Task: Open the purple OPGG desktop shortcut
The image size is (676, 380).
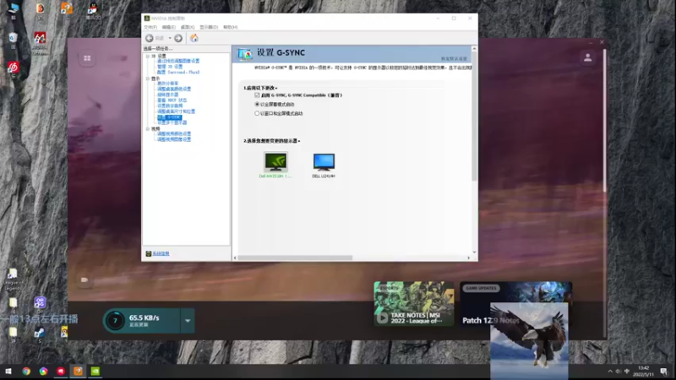Action: (x=40, y=302)
